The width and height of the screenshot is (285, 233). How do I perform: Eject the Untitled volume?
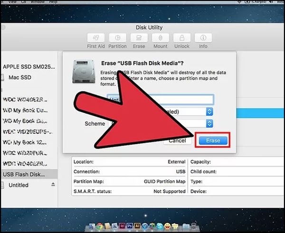tap(53, 185)
